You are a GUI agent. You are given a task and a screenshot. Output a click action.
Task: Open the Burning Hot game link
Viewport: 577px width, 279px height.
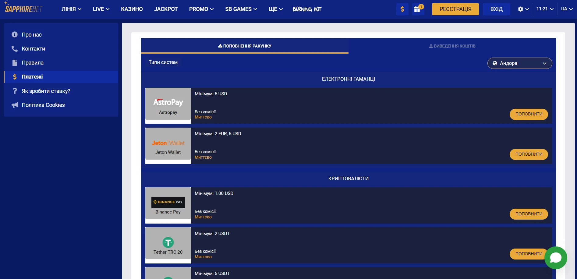[x=307, y=9]
